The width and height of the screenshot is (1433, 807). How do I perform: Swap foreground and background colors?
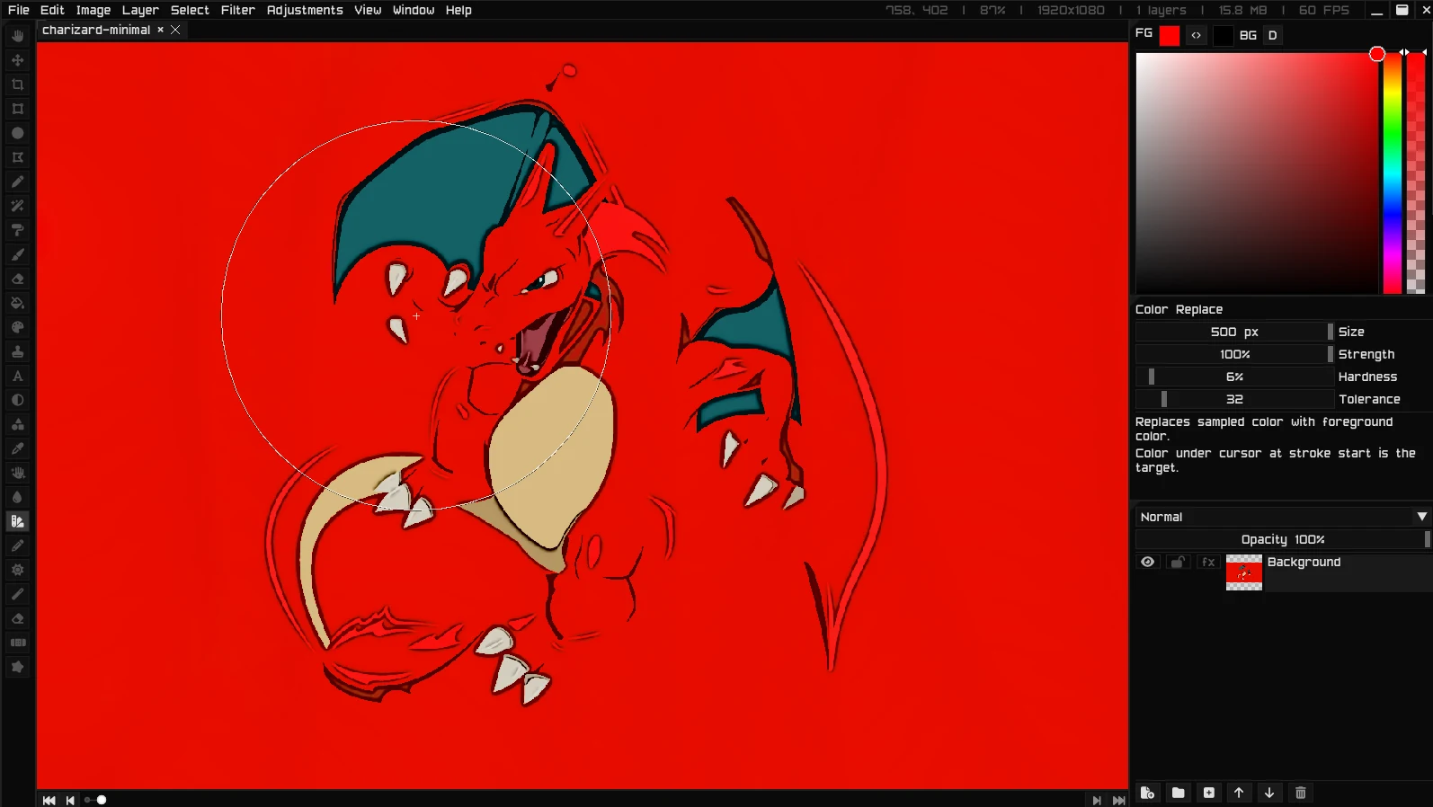coord(1196,35)
